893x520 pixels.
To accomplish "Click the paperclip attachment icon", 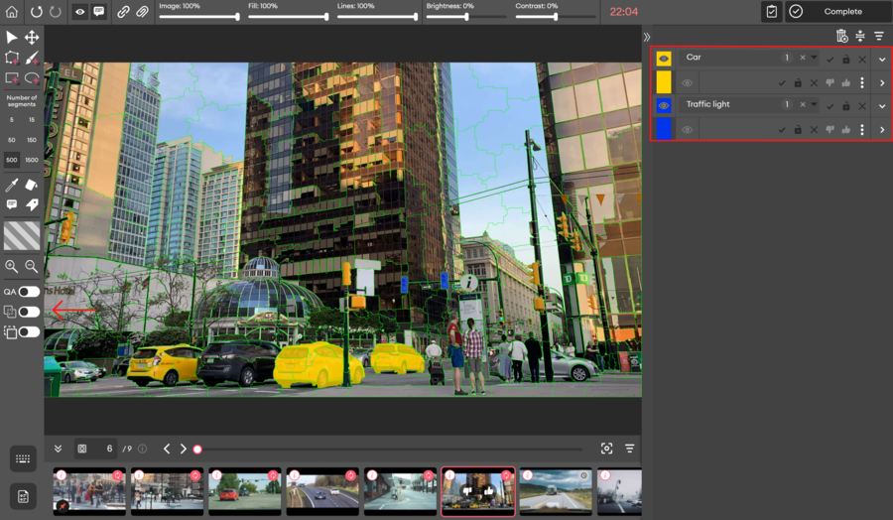I will coord(142,11).
